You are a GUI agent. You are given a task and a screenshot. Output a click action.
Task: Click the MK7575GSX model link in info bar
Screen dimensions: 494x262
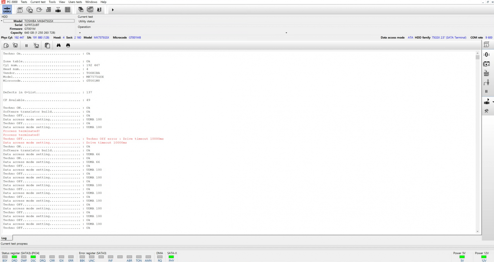(101, 38)
